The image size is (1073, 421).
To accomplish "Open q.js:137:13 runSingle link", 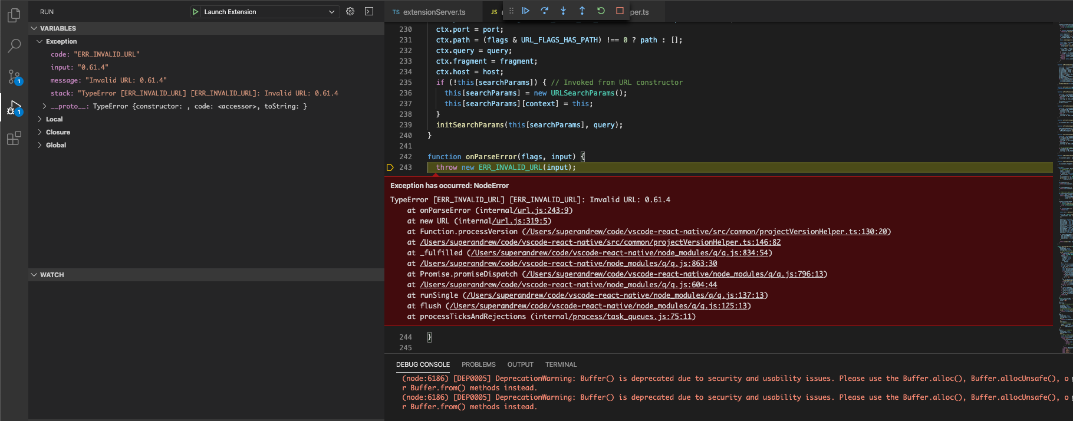I will 615,295.
